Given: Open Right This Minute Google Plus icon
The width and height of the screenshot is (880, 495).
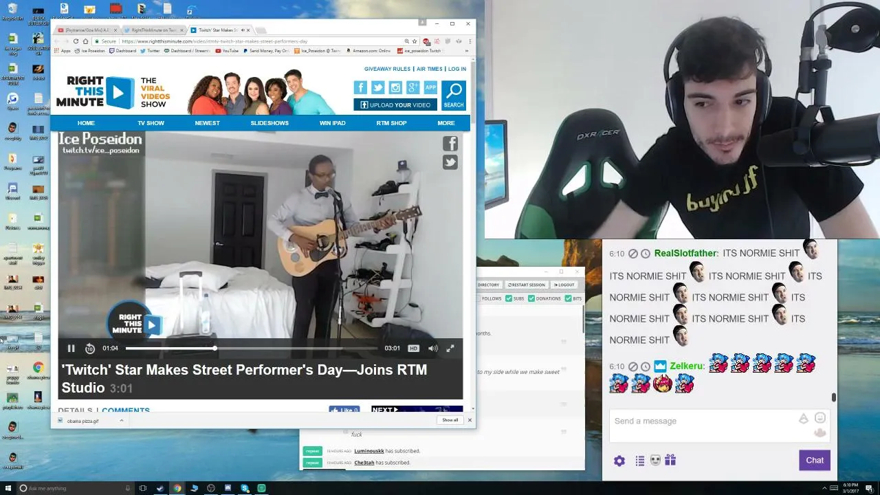Looking at the screenshot, I should [x=413, y=87].
